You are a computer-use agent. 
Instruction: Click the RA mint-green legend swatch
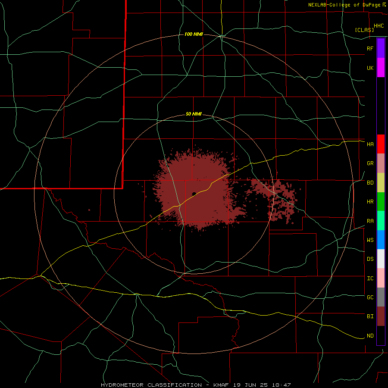[x=381, y=221]
